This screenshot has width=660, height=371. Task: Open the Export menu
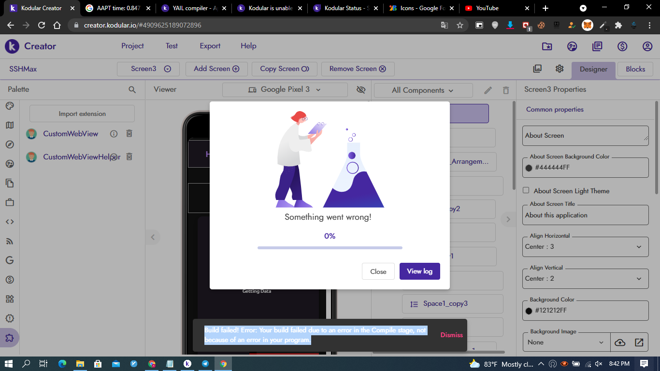click(x=210, y=46)
